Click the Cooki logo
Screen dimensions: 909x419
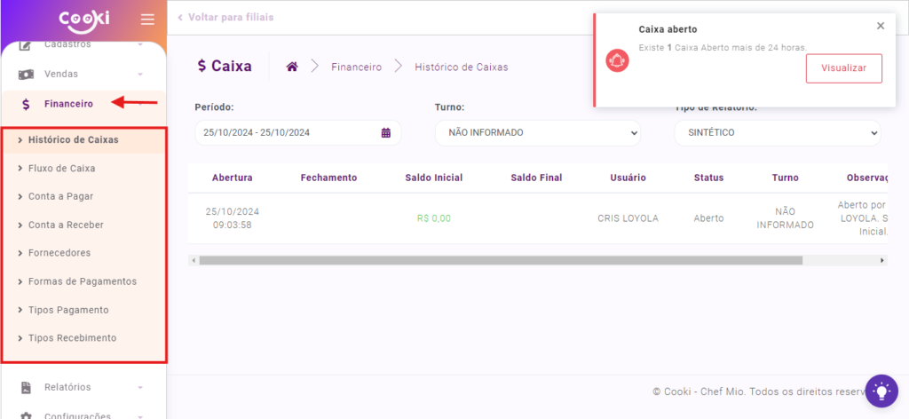tap(83, 19)
